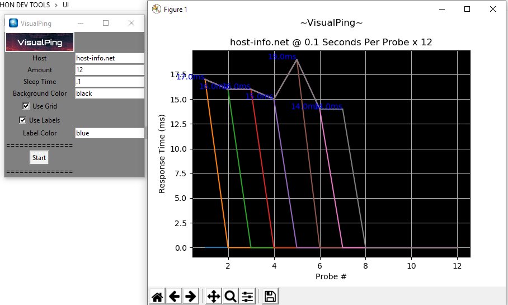Click the 'Label Color' label text
Viewport: 508px width, 305px height.
(40, 133)
